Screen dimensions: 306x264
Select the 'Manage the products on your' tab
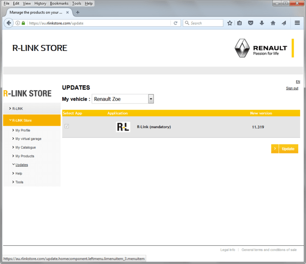pyautogui.click(x=36, y=12)
